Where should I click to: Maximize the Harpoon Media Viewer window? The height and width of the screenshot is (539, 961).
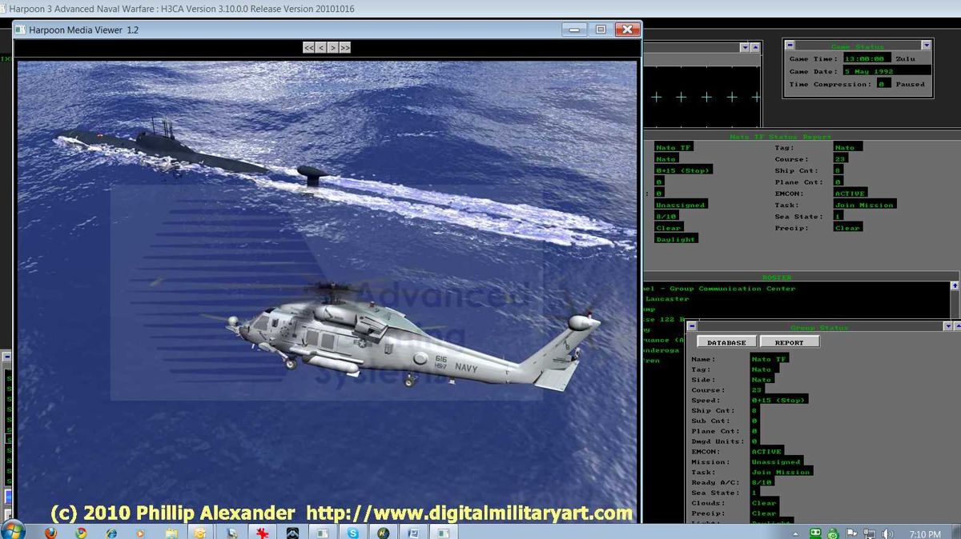601,30
